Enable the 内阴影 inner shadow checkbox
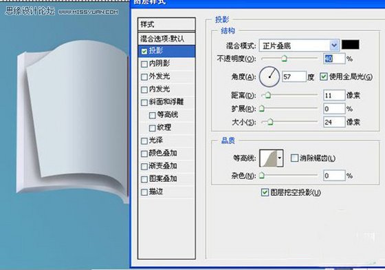 pos(144,64)
